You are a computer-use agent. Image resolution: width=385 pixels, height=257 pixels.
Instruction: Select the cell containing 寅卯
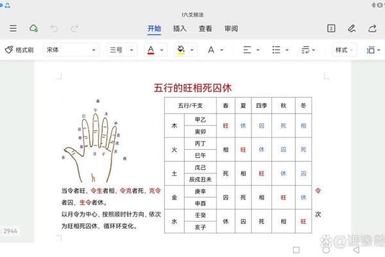pos(200,132)
